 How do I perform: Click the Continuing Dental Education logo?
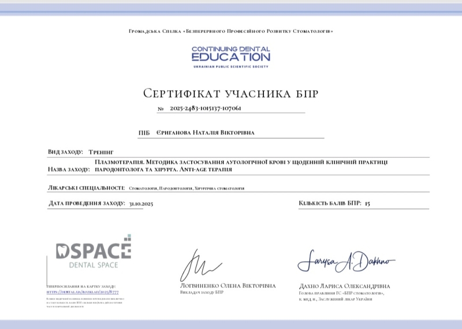pos(230,55)
